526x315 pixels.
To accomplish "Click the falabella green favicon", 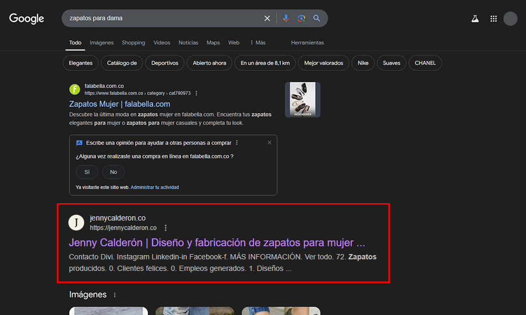I will 75,89.
